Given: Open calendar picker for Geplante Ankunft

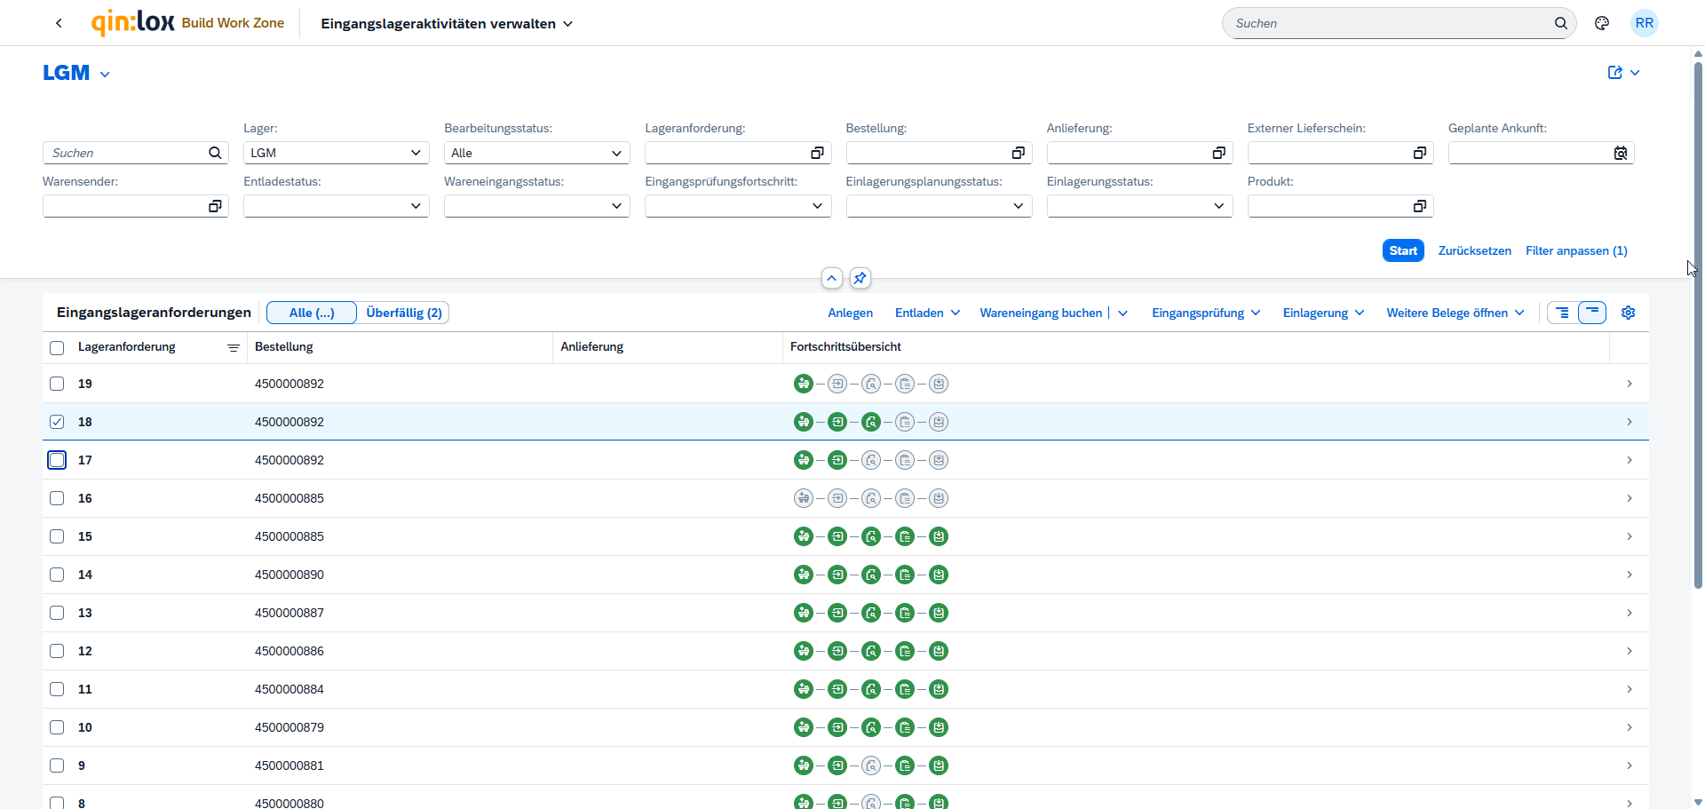Looking at the screenshot, I should (1621, 153).
